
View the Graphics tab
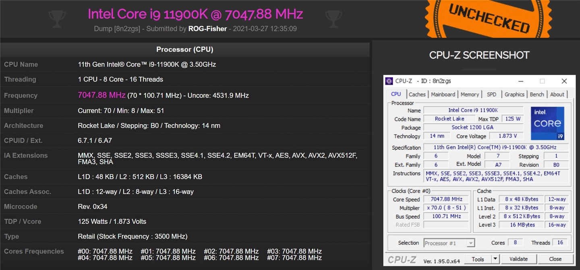[x=514, y=94]
